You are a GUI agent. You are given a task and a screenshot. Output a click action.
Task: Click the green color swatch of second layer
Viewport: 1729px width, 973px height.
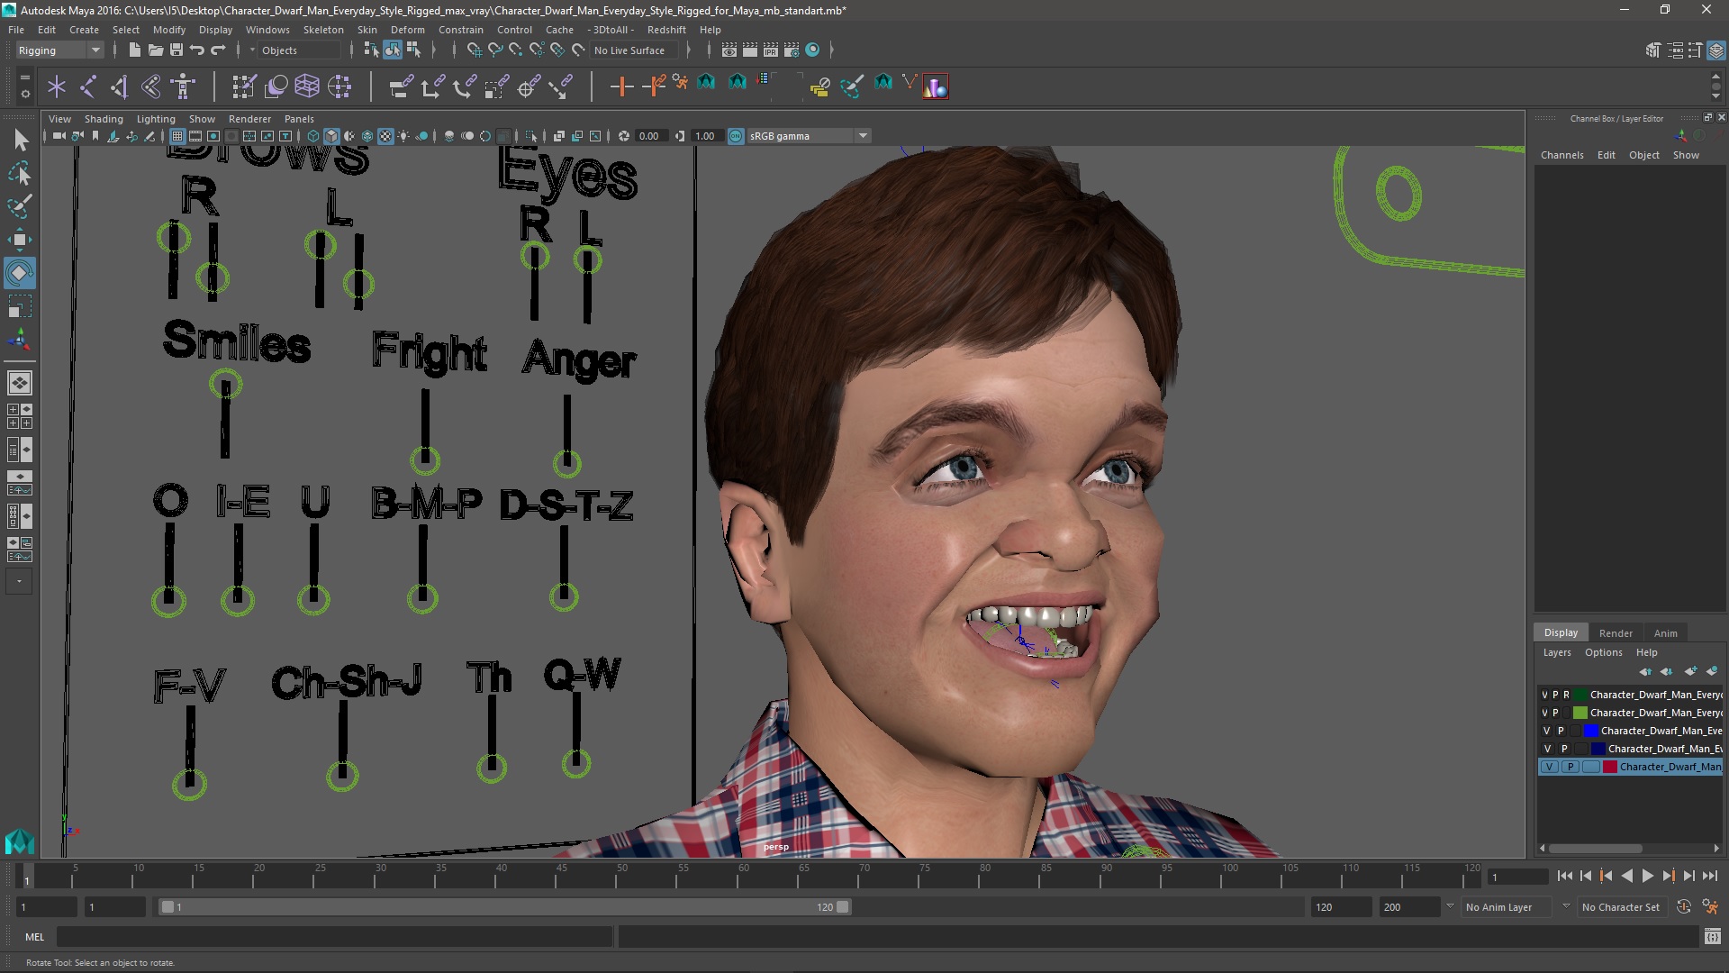tap(1580, 713)
